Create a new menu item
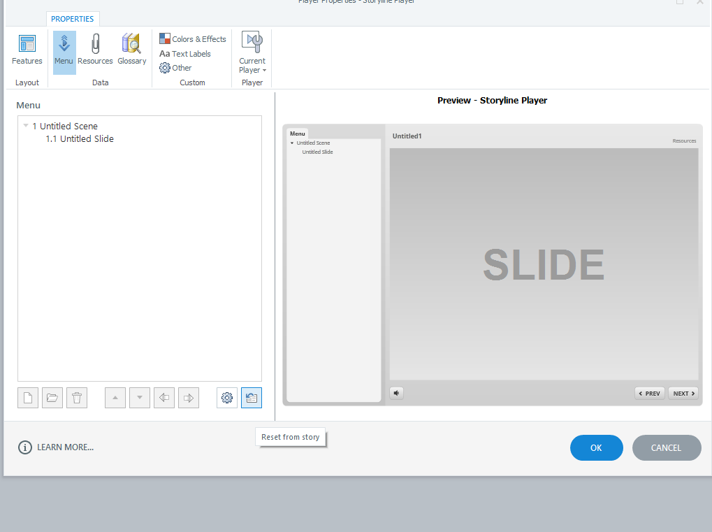 28,397
